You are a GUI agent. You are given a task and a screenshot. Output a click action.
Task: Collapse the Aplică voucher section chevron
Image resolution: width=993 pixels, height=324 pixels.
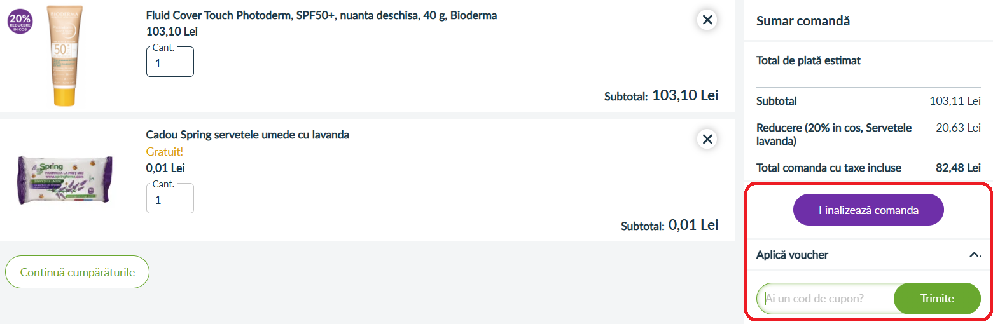pos(974,255)
